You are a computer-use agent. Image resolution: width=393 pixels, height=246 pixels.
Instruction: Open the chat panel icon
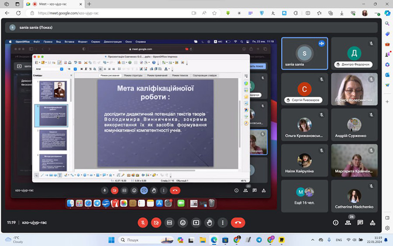pos(360,222)
